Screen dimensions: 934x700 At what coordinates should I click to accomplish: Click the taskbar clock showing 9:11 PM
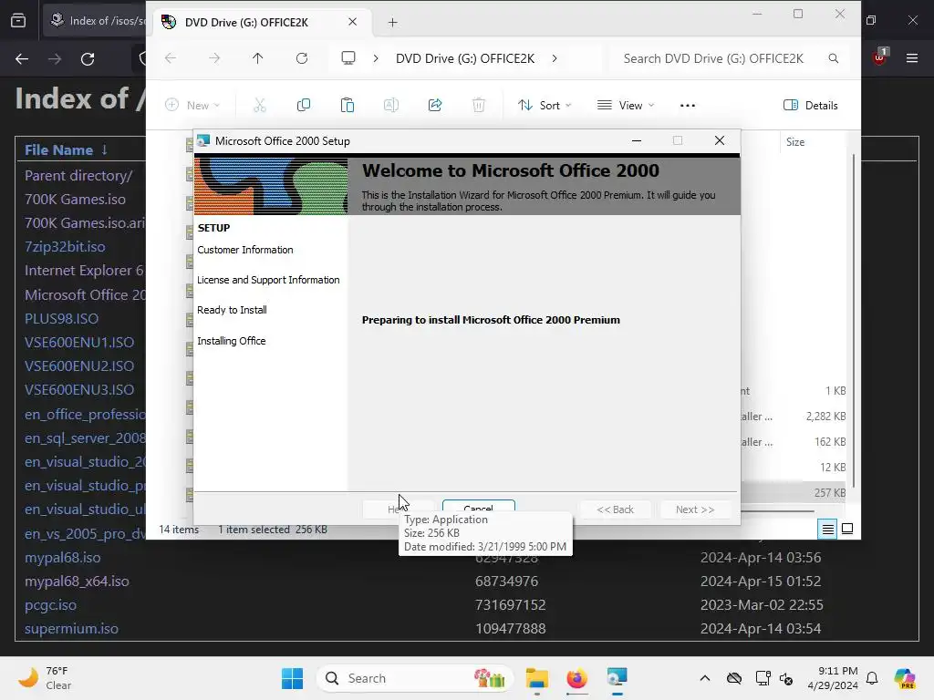click(x=833, y=678)
